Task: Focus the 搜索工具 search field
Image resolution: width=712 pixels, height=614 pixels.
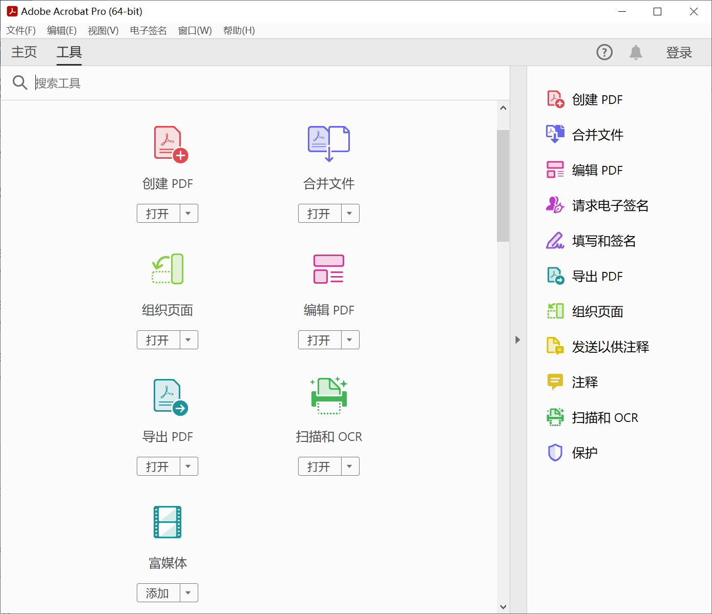Action: point(270,83)
